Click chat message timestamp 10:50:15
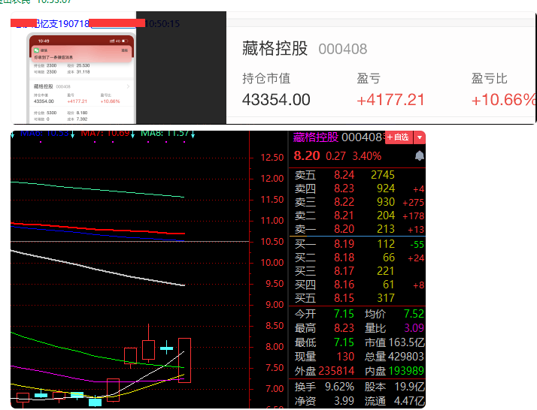This screenshot has height=410, width=537. coord(162,23)
